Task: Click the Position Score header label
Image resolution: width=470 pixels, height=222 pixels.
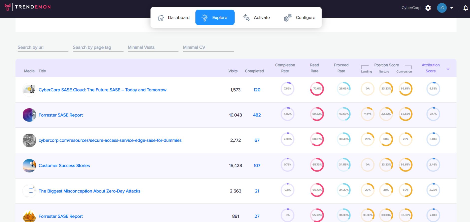Action: coord(386,65)
